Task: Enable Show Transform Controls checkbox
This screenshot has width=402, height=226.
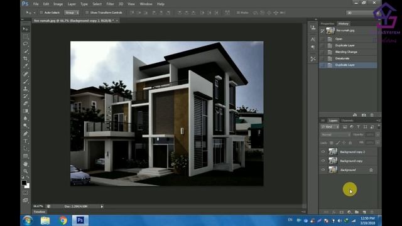Action: [x=87, y=13]
